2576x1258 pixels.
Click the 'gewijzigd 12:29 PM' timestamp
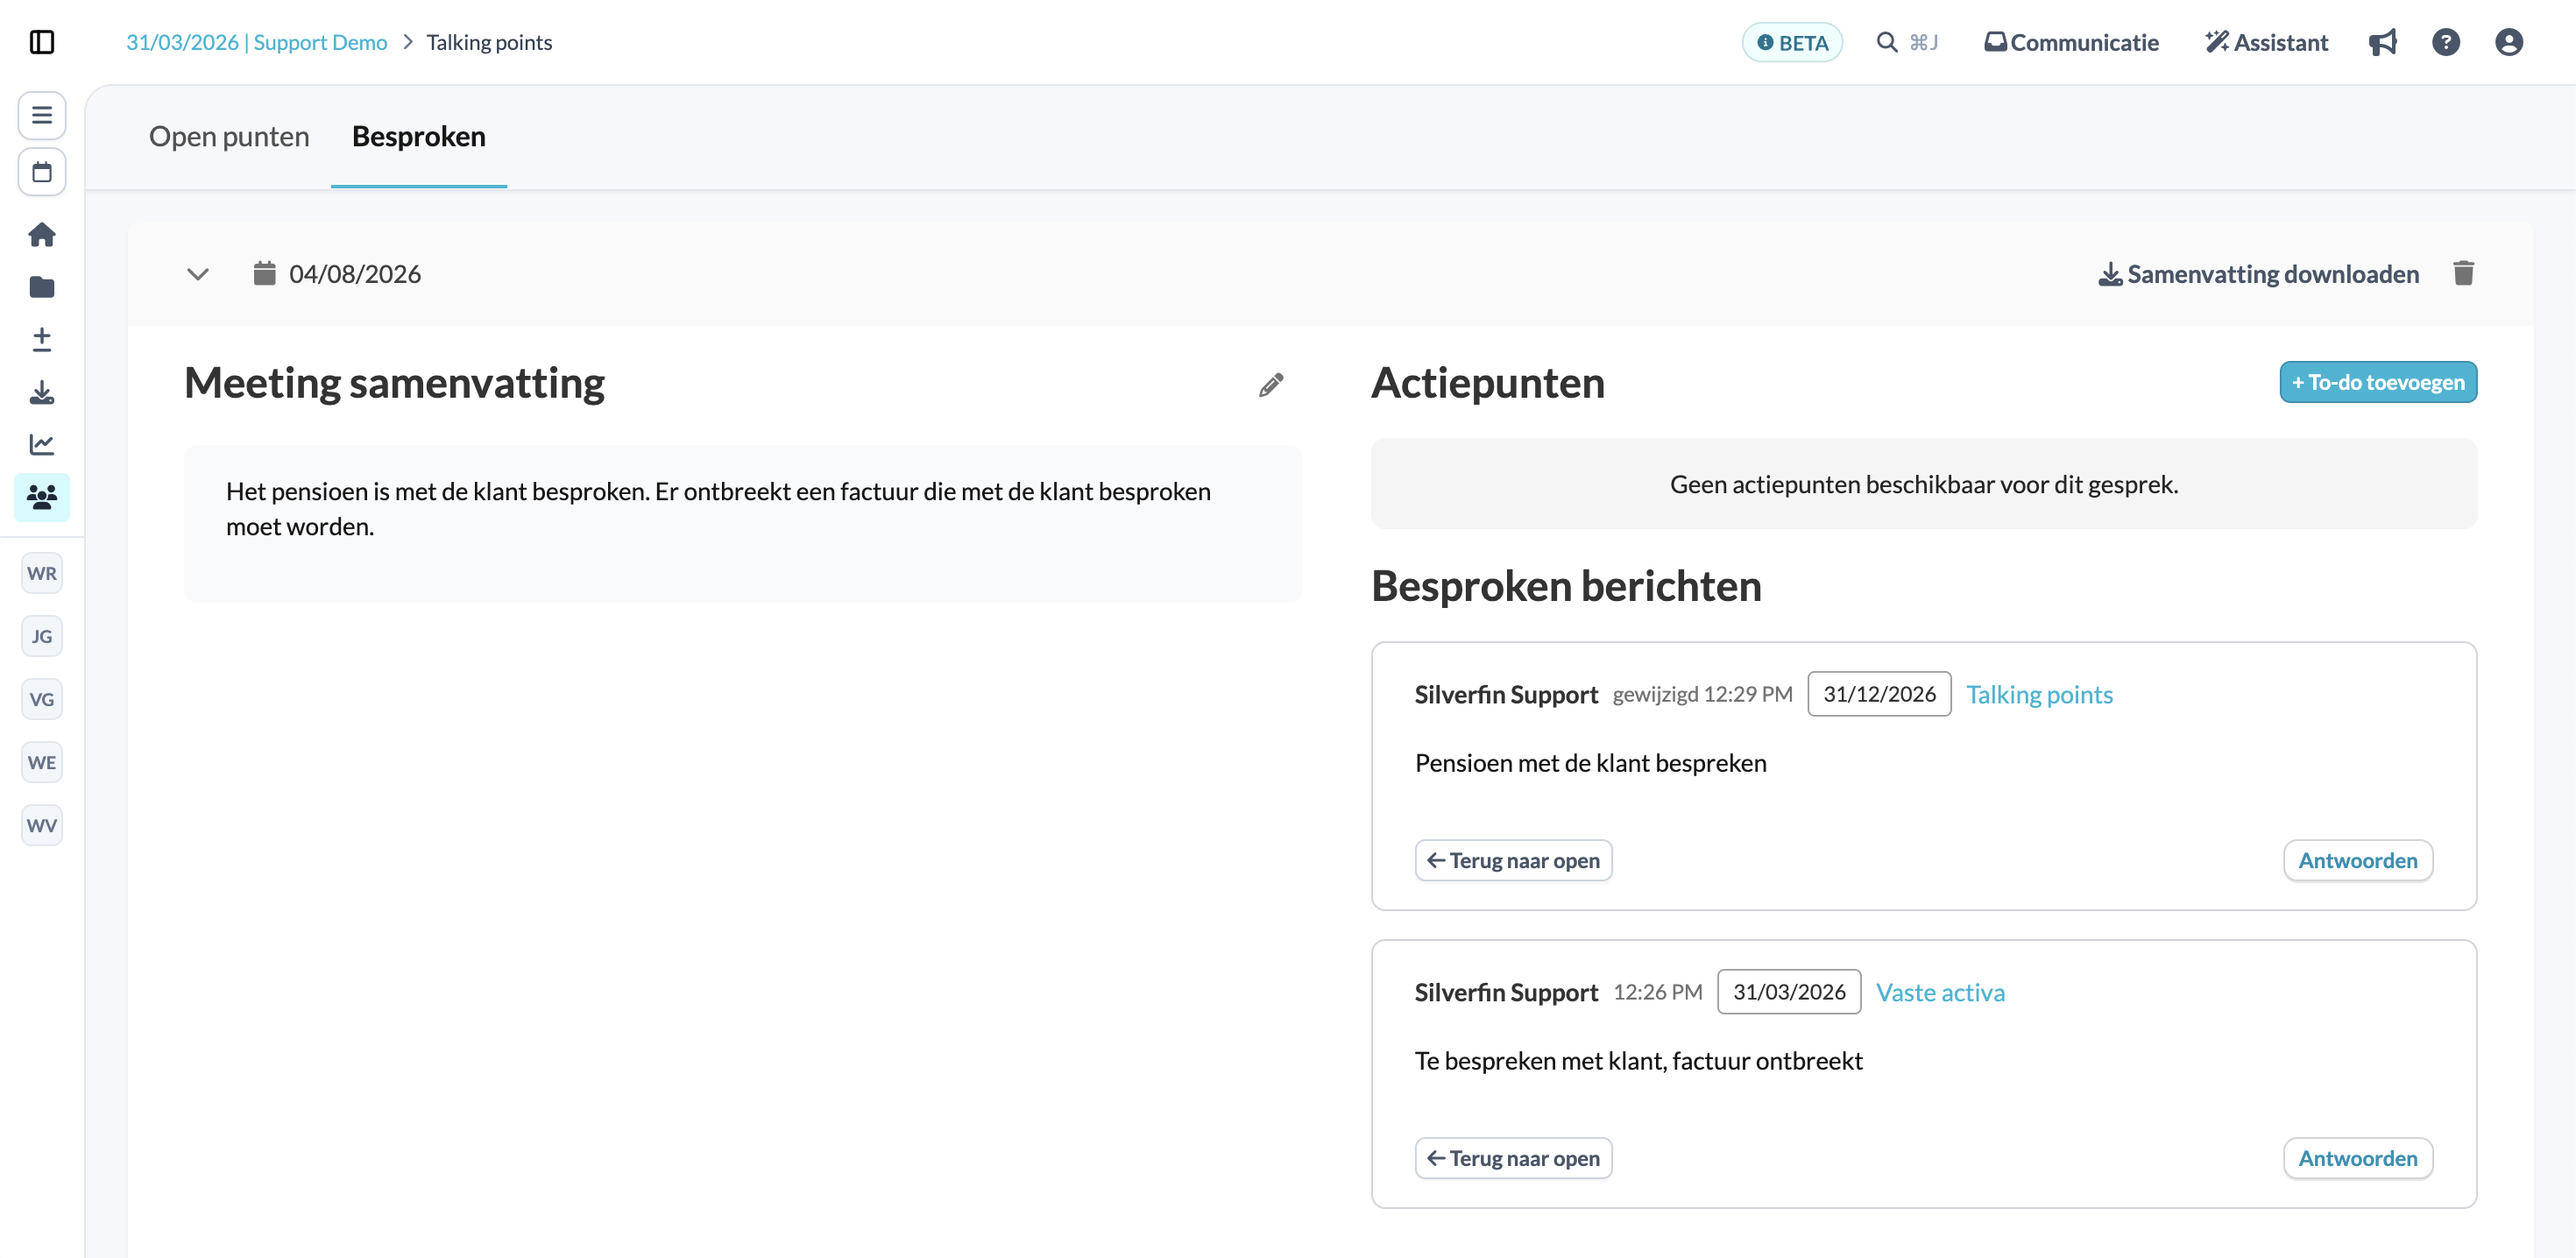[1702, 694]
